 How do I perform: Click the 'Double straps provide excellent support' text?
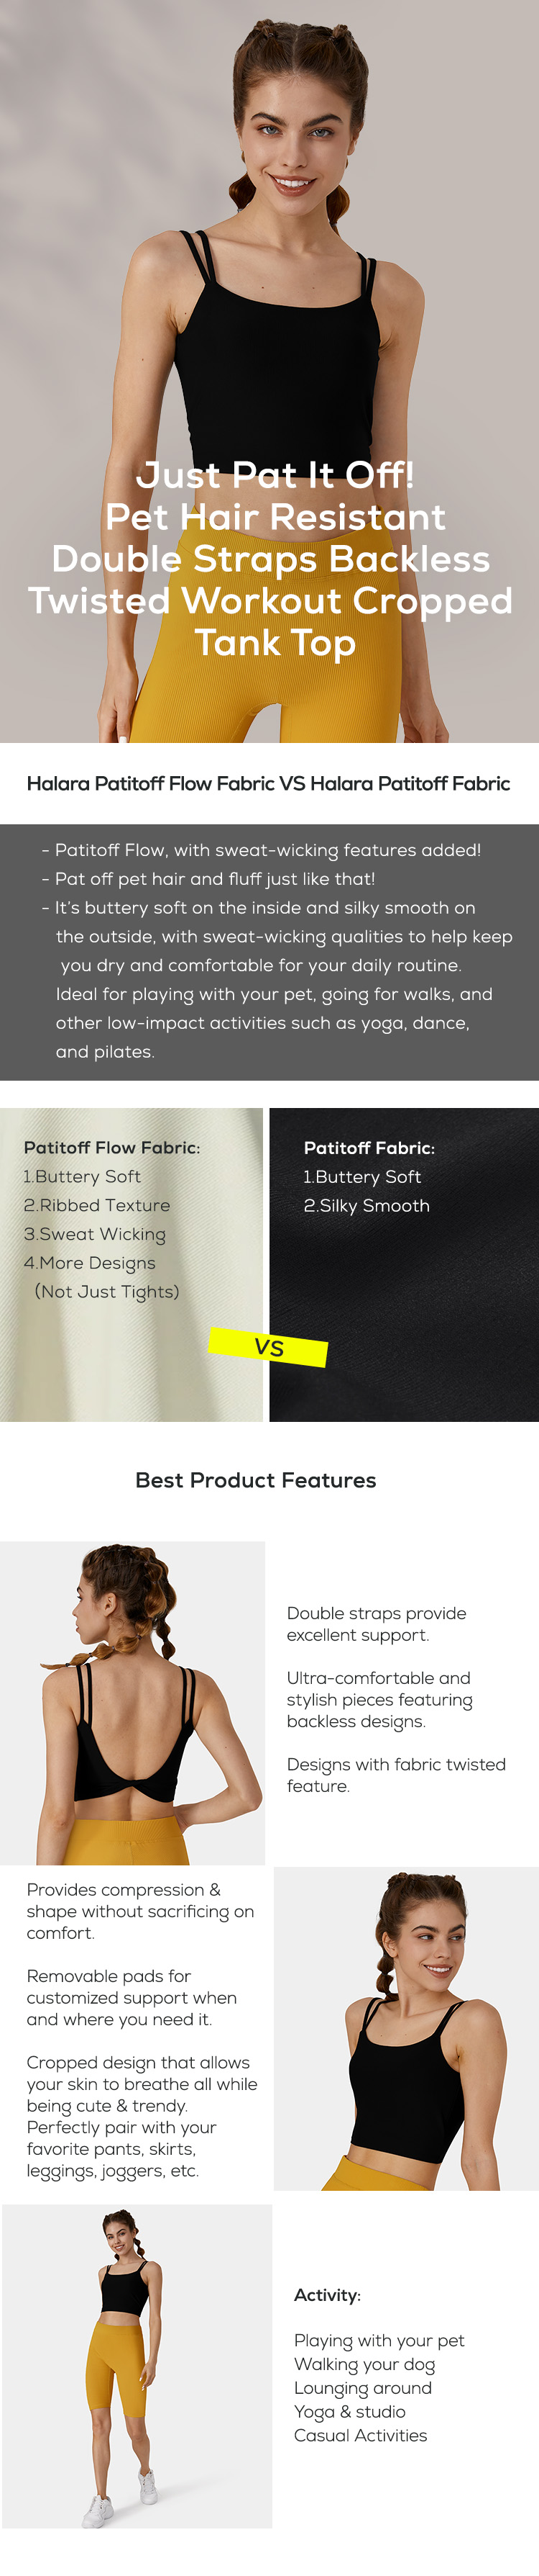tap(377, 1624)
